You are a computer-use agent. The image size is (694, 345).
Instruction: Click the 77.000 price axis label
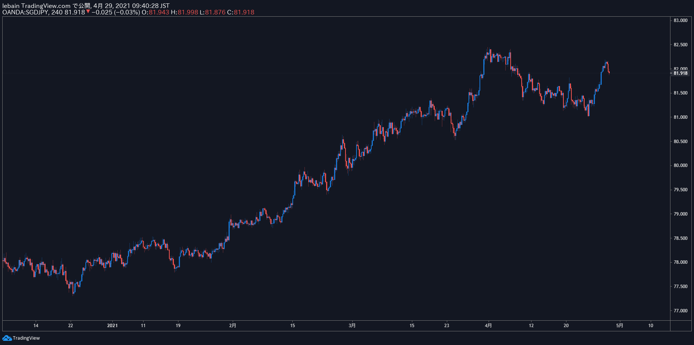click(680, 311)
